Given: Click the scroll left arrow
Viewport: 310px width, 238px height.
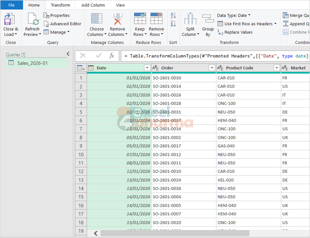Looking at the screenshot, I should pyautogui.click(x=96, y=233).
